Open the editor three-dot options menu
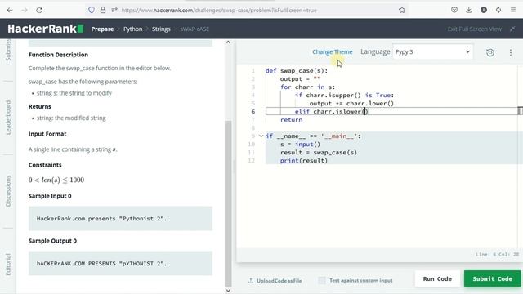The height and width of the screenshot is (294, 523). point(510,52)
